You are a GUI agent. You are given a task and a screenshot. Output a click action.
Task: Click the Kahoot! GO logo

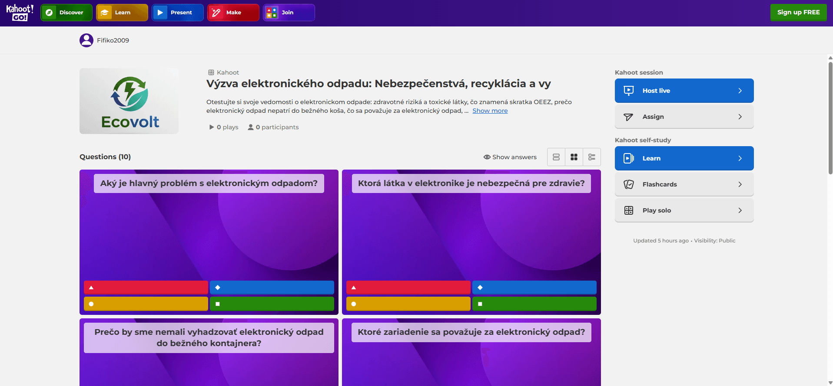point(20,13)
